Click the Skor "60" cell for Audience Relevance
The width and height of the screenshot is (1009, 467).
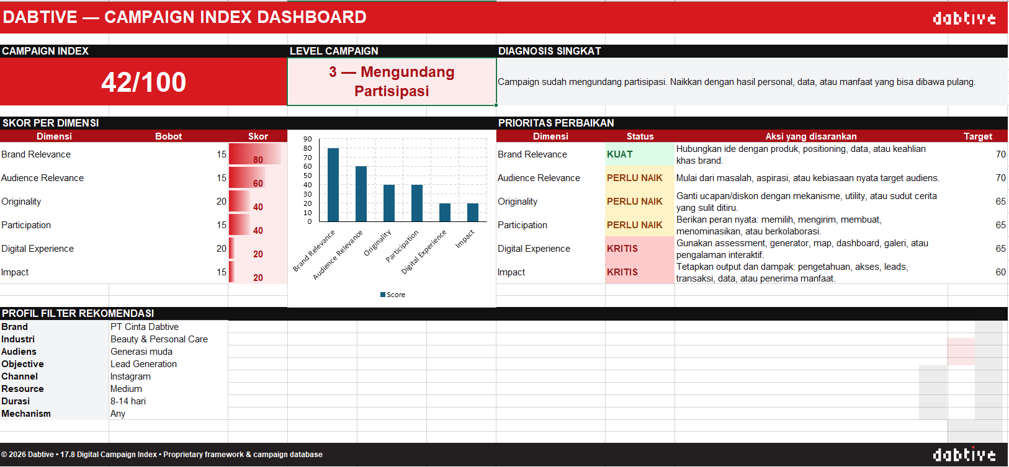pyautogui.click(x=258, y=178)
